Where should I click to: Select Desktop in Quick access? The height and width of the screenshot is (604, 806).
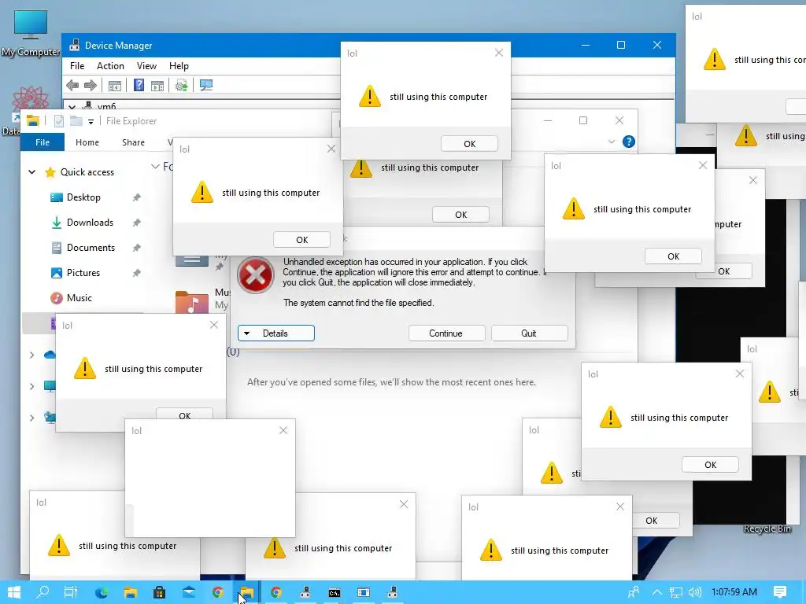click(x=83, y=197)
